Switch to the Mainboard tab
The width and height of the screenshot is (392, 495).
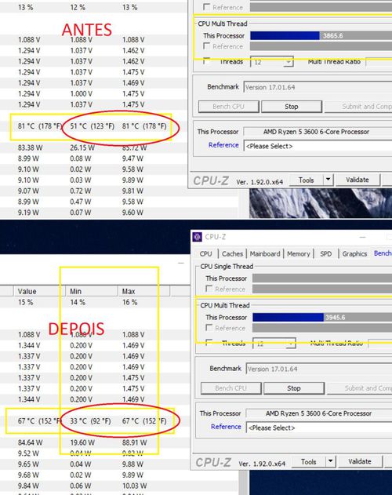[265, 254]
